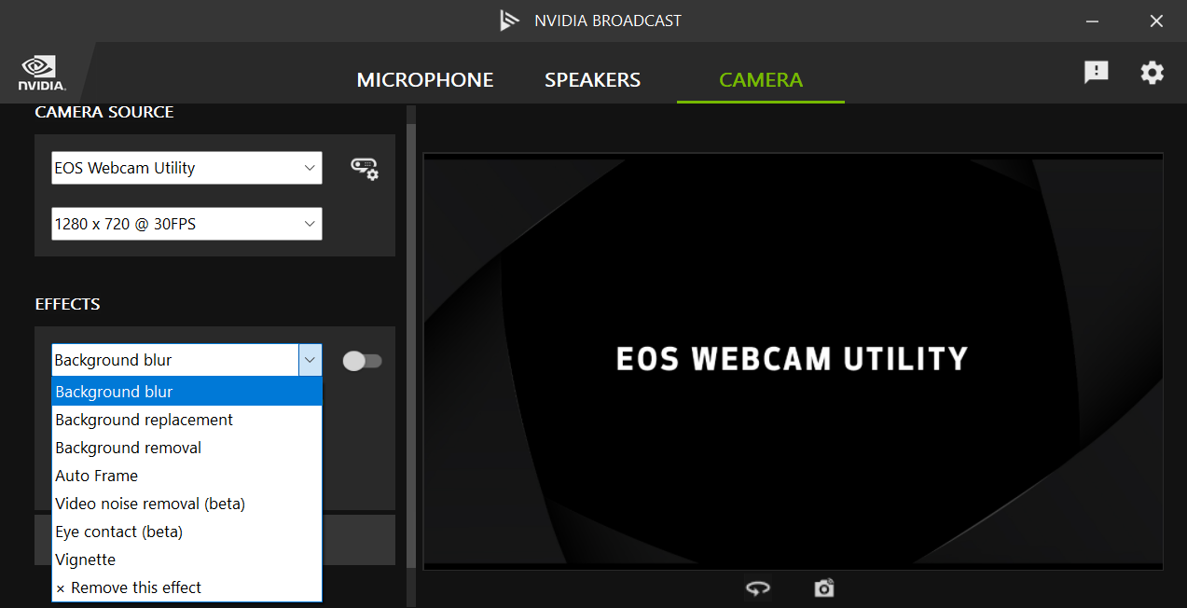Open the settings gear icon
This screenshot has height=608, width=1187.
click(x=1152, y=73)
